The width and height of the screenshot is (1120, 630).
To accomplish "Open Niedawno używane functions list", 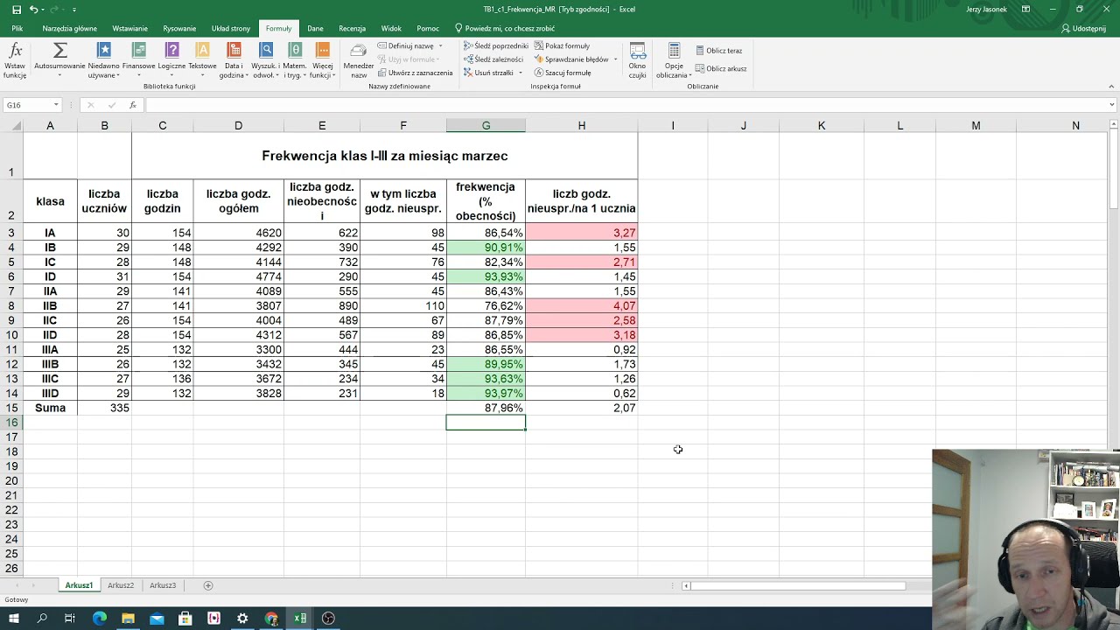I will coord(103,59).
